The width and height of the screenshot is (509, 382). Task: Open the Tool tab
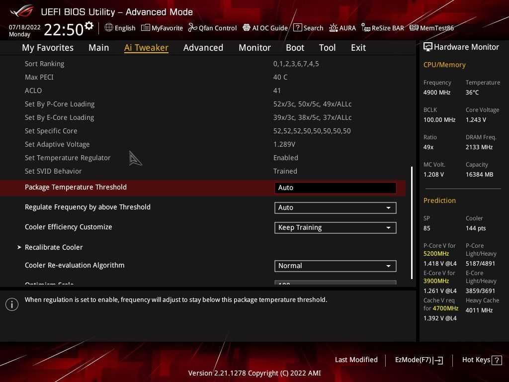point(327,48)
